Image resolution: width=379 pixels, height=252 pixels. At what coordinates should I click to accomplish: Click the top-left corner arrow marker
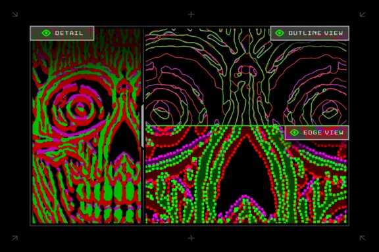(x=15, y=14)
